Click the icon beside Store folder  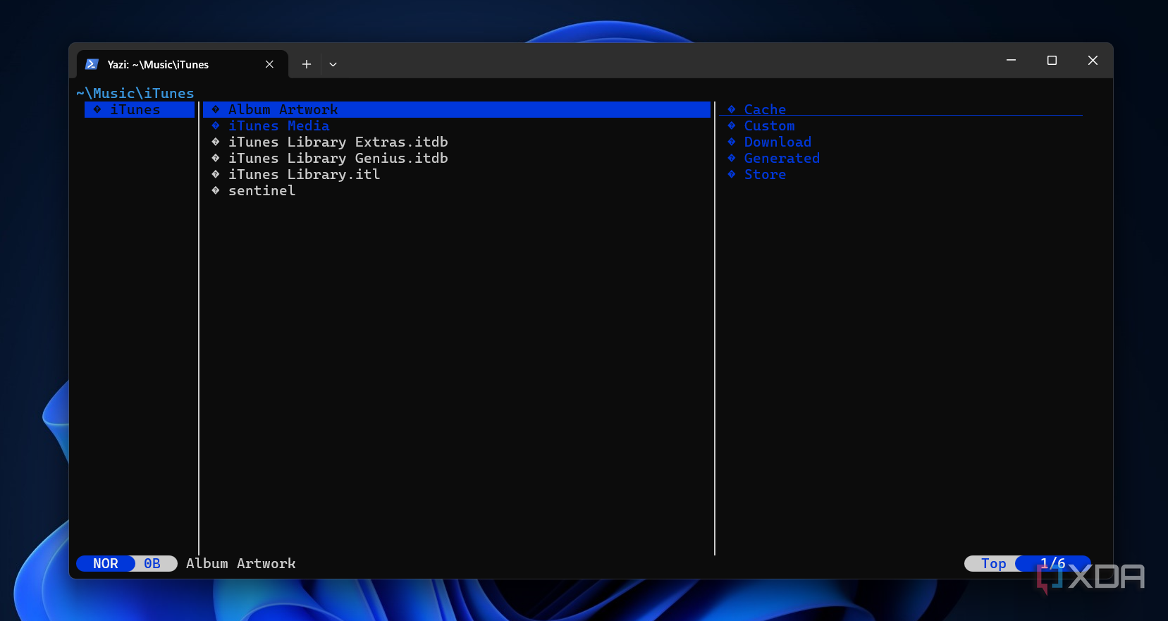point(732,174)
